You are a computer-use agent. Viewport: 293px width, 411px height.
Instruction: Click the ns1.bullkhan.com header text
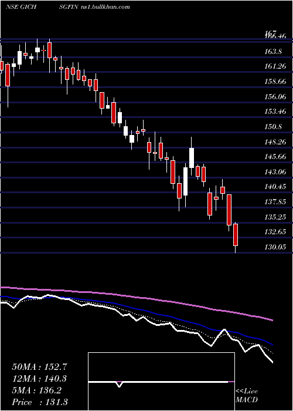(105, 6)
